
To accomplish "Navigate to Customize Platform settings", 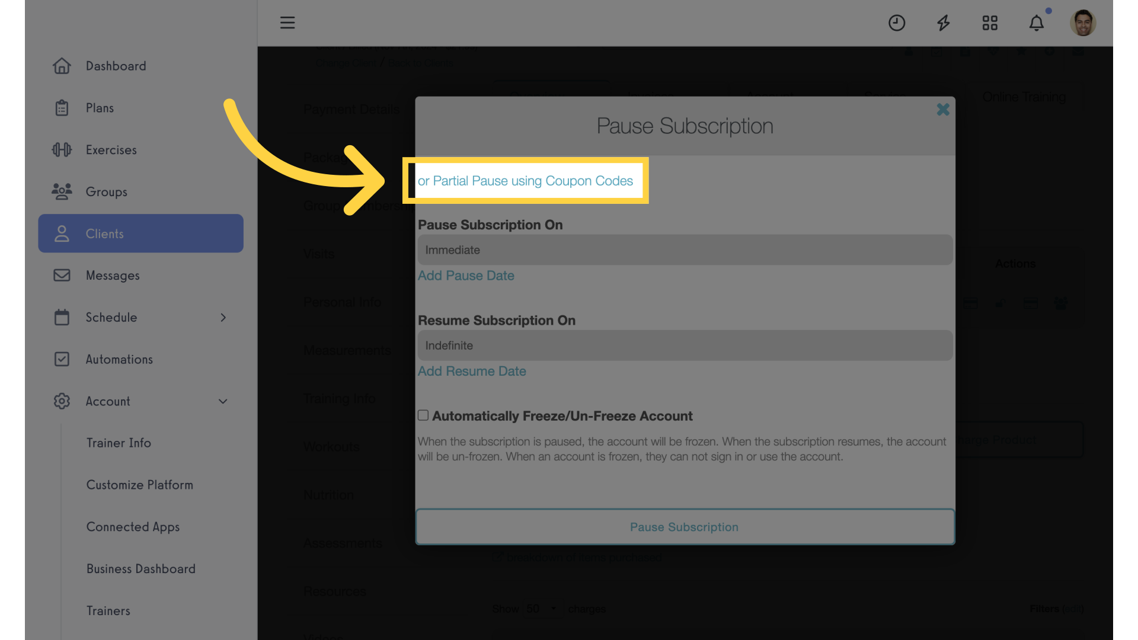I will (x=139, y=485).
